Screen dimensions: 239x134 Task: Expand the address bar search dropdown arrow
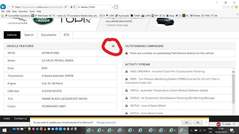(68, 7)
